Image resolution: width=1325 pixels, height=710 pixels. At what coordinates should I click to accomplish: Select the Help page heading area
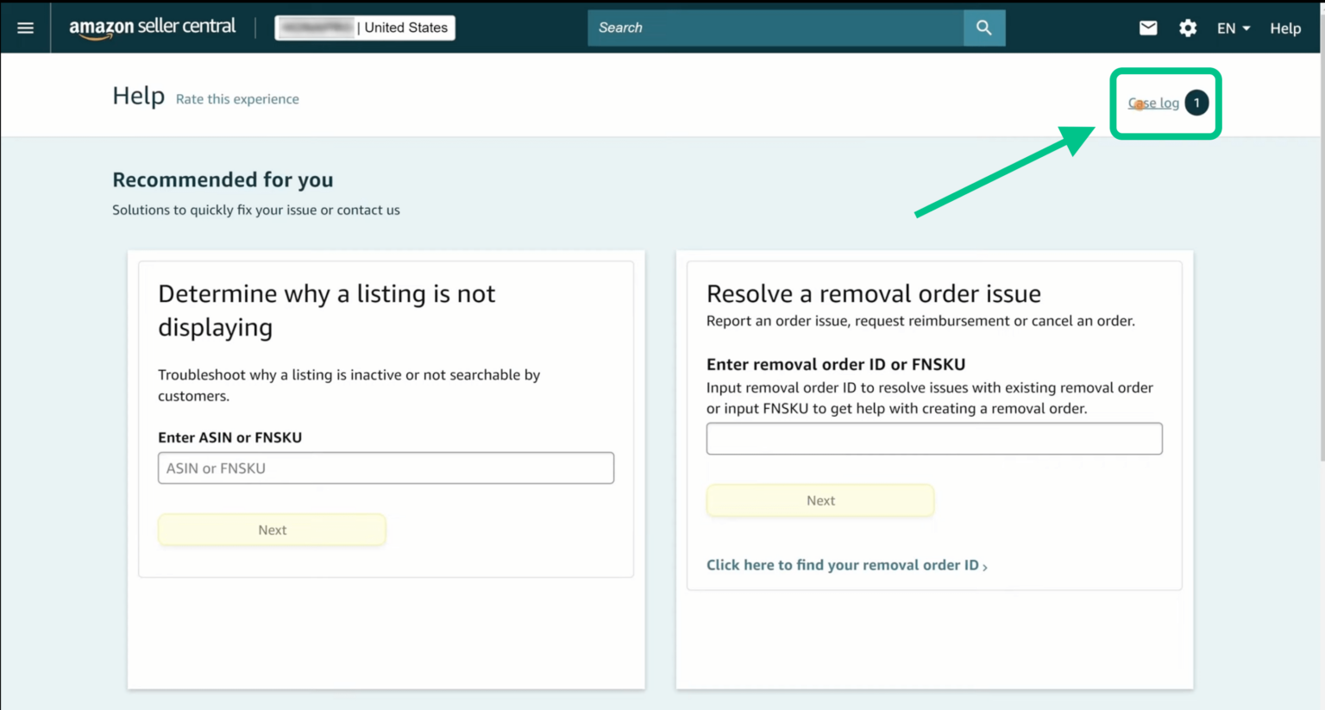138,95
